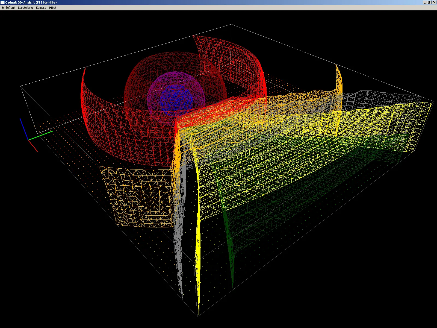The width and height of the screenshot is (437, 328).
Task: Click the red axis of the coordinate gizmo
Action: coord(33,146)
